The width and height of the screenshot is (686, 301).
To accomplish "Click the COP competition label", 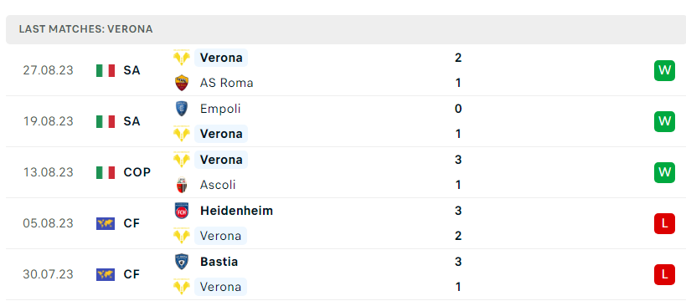I will [137, 172].
